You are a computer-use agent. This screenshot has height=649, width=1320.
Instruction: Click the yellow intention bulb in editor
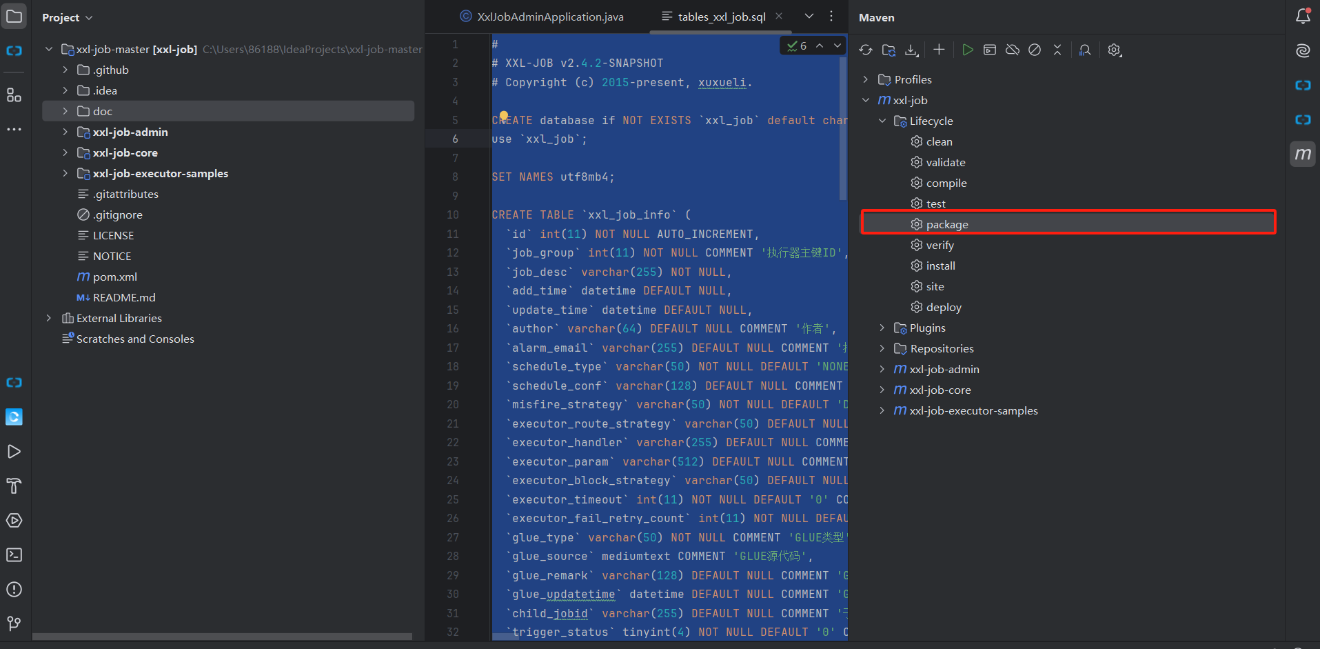tap(504, 116)
